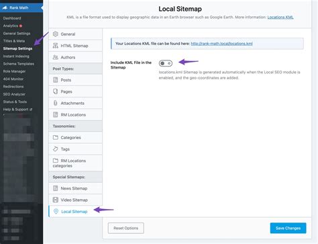Screen dimensions: 318x244
Task: Open 404 Monitor in the sidebar
Action: [x=13, y=79]
